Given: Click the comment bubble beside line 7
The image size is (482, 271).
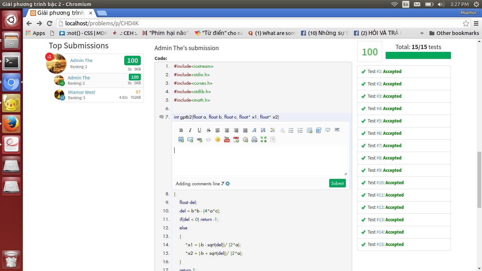Looking at the screenshot, I should click(x=162, y=117).
